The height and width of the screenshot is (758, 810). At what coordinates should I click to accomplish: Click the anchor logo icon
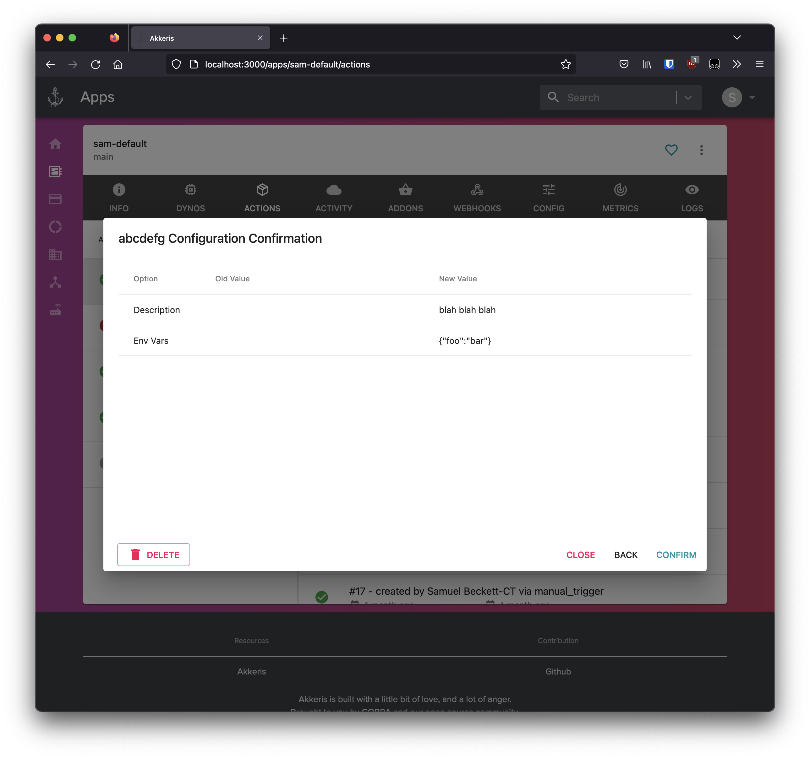pos(55,97)
